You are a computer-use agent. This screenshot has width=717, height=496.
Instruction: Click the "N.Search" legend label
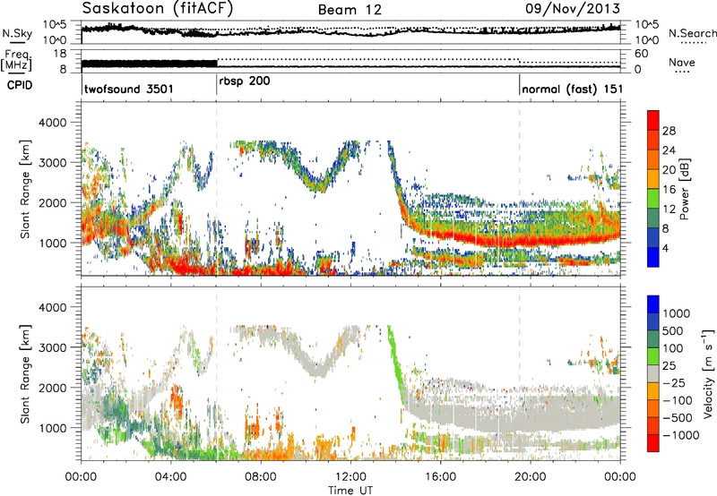692,33
